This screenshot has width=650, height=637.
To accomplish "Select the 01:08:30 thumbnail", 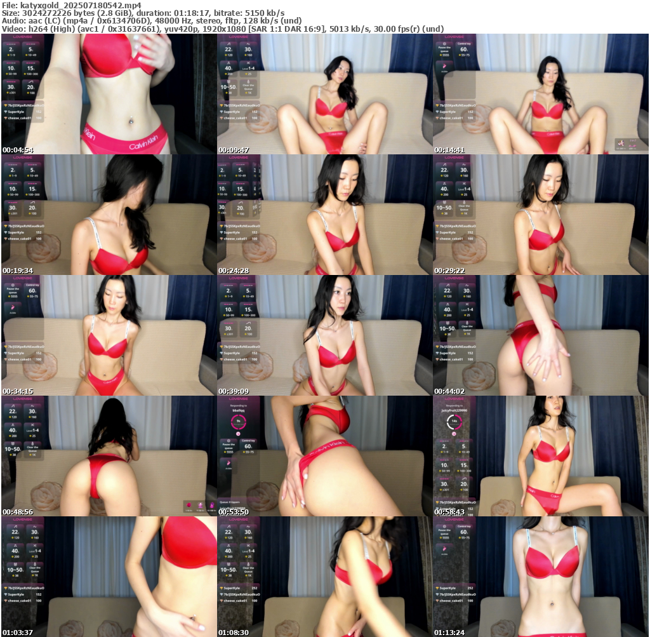I will click(325, 577).
